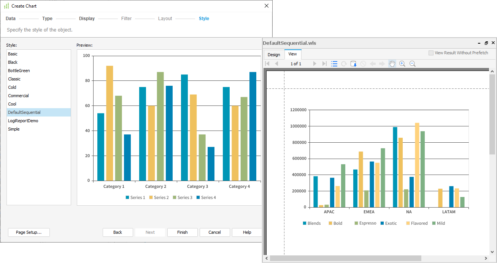497x263 pixels.
Task: Switch to the Design tab
Action: point(274,55)
